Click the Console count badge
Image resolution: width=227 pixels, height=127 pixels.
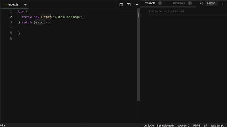coord(160,3)
